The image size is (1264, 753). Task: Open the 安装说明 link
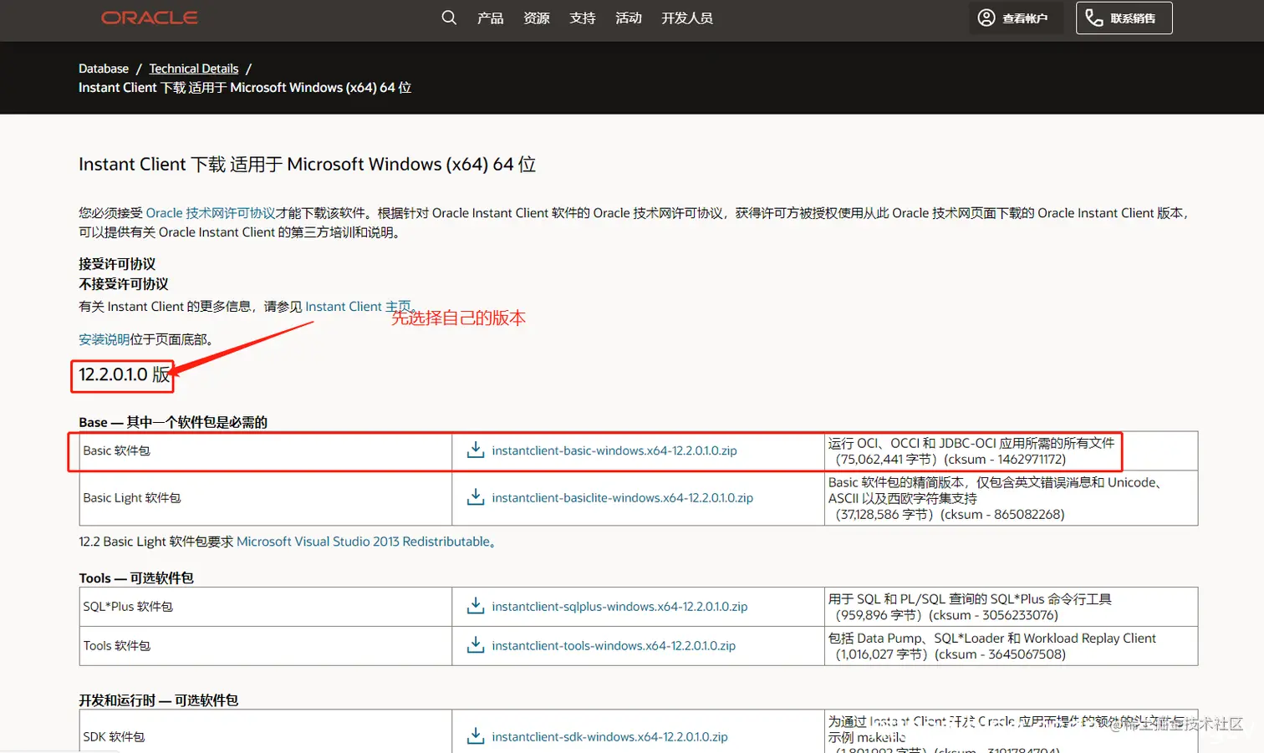coord(104,339)
